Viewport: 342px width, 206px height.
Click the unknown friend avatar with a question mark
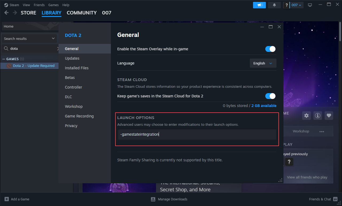pyautogui.click(x=289, y=162)
